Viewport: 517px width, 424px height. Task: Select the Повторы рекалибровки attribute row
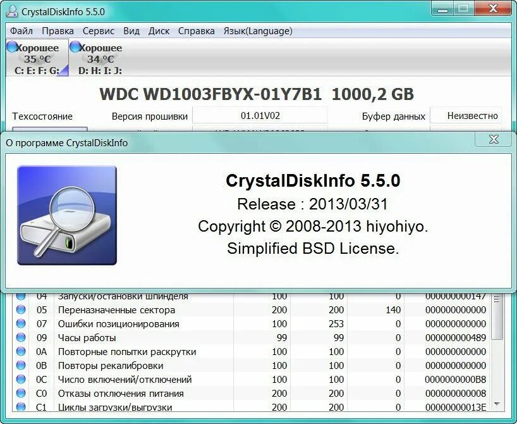pos(252,365)
